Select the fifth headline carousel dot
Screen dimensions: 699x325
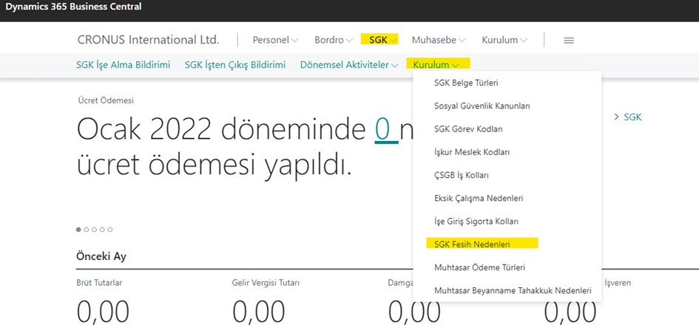click(x=110, y=230)
